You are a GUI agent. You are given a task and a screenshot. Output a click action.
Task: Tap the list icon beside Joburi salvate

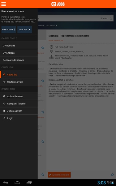4,111
